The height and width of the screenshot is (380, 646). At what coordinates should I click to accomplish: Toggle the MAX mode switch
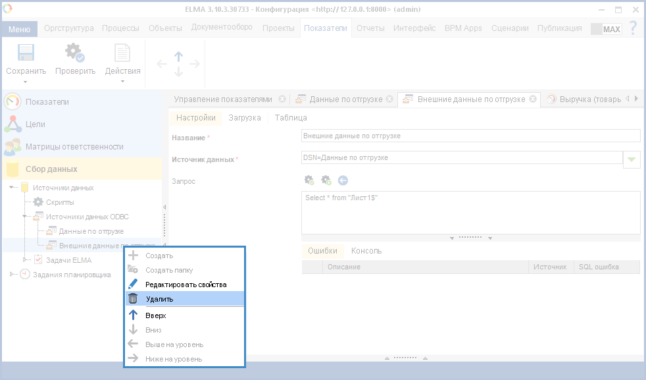606,29
